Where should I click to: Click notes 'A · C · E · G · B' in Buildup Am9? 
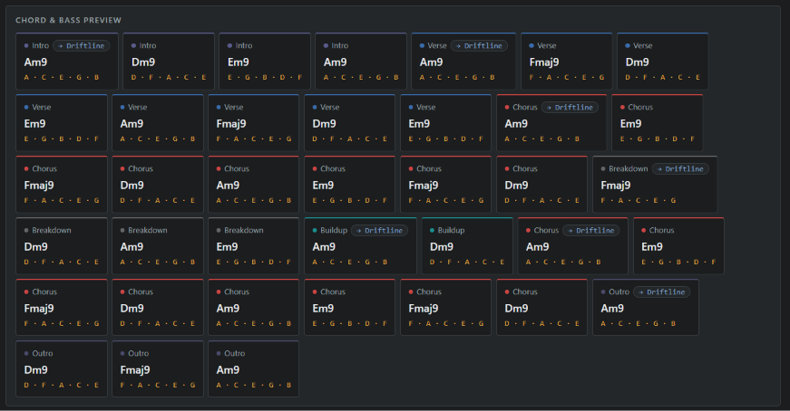[x=350, y=263]
